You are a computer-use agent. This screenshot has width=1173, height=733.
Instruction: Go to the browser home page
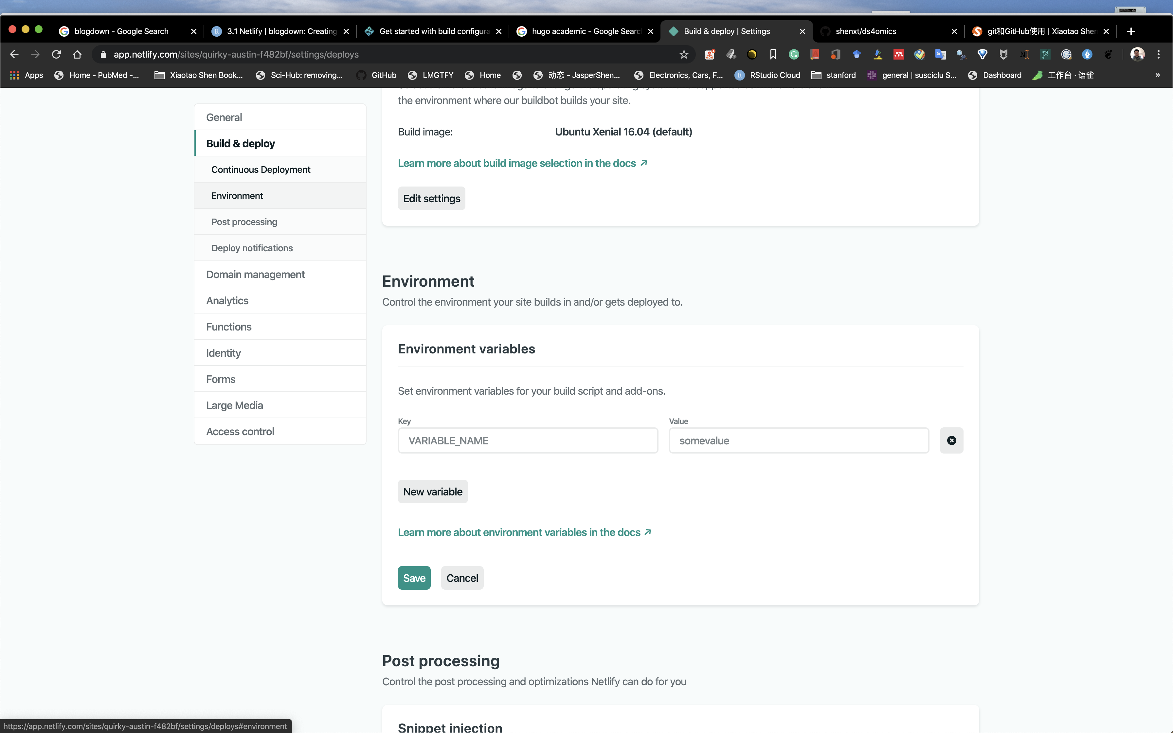77,54
